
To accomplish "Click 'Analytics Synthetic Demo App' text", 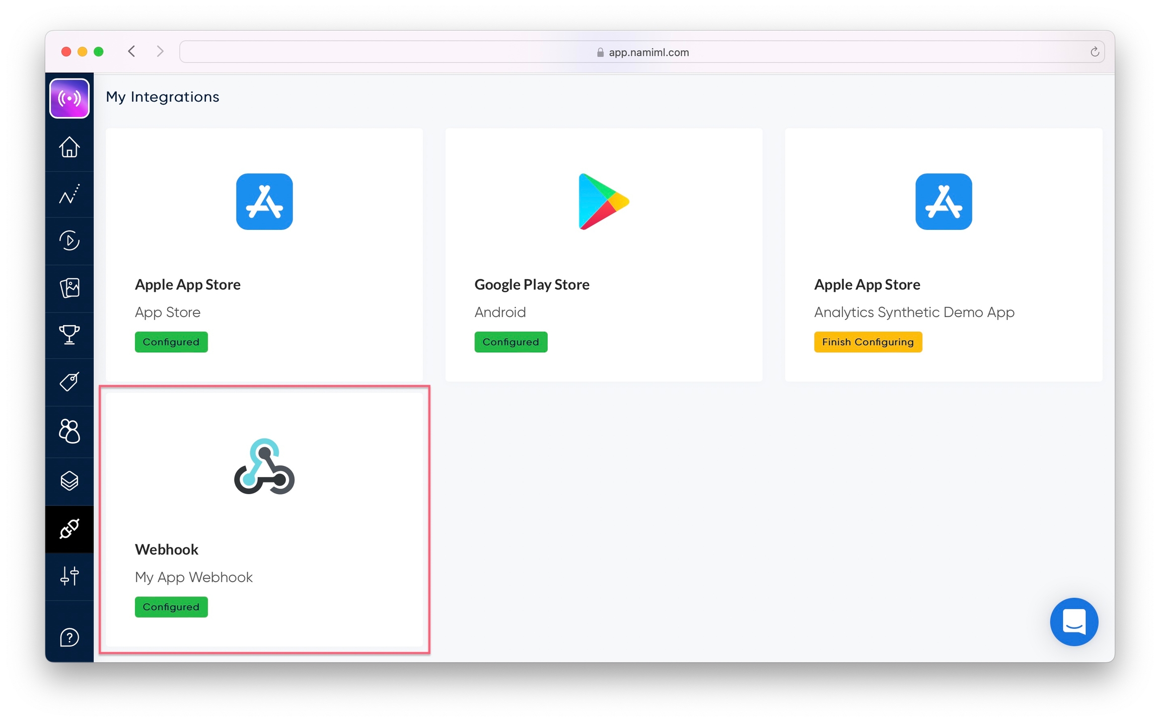I will pos(914,312).
